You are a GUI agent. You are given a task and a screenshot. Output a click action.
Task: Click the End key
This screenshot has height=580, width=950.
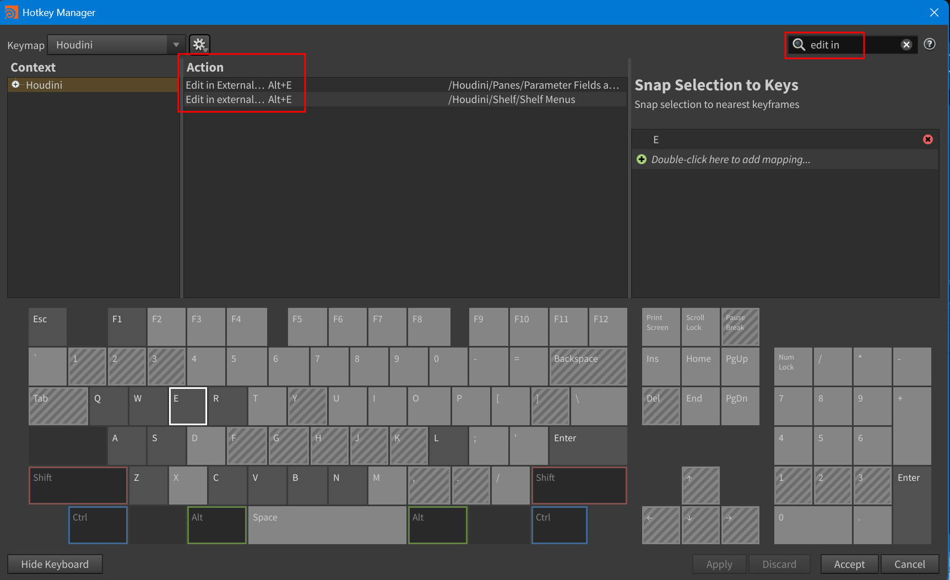tap(701, 406)
